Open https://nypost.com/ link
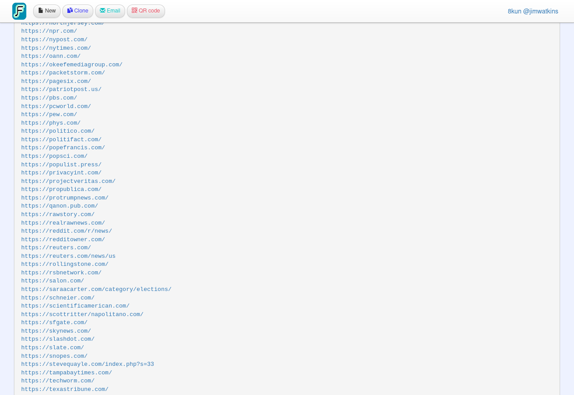Viewport: 574px width, 395px height. (x=54, y=40)
